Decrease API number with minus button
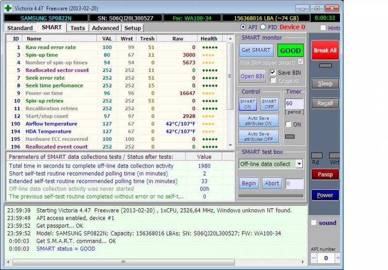 314,258
